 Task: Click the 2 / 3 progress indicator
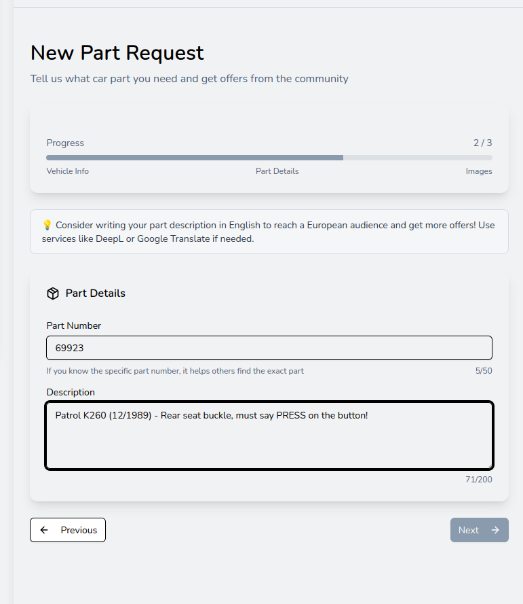pos(484,143)
